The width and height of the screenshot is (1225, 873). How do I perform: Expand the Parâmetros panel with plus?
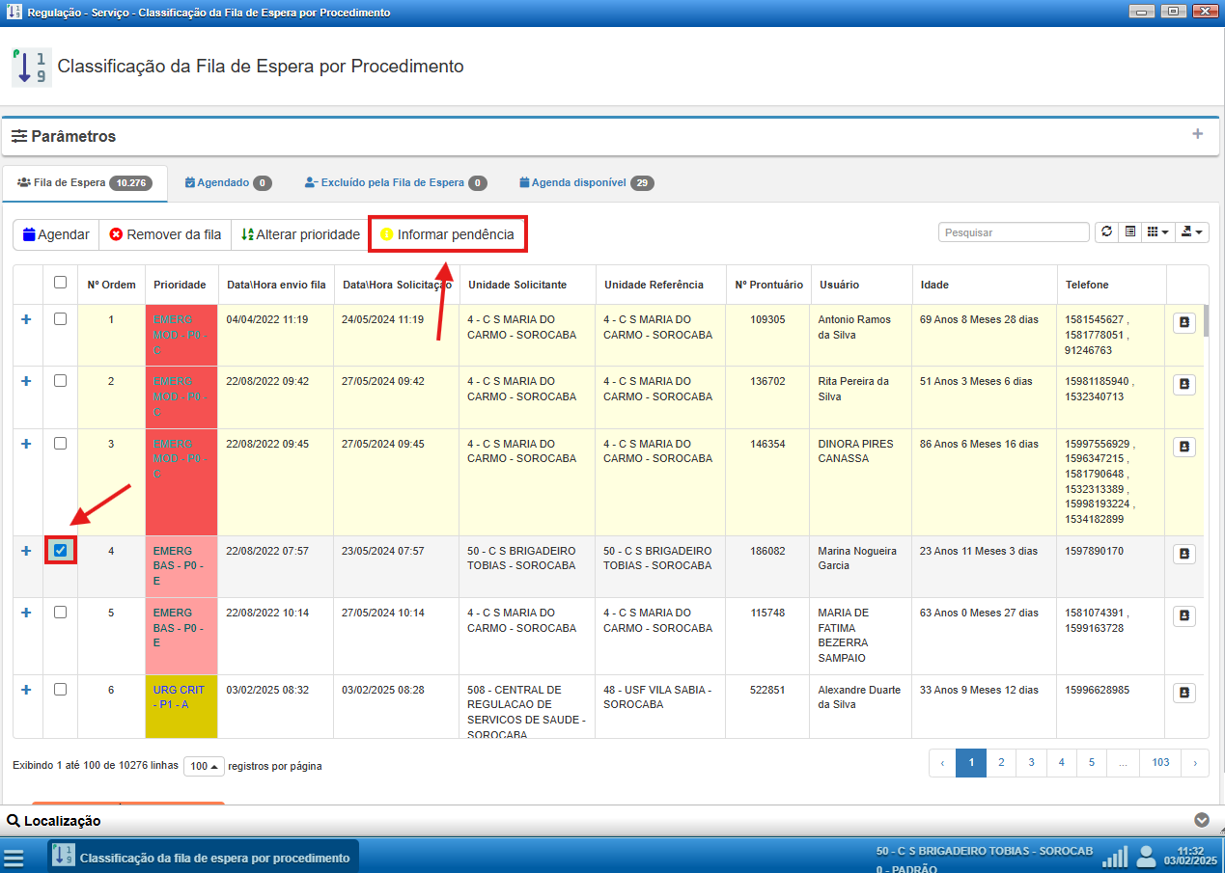pyautogui.click(x=1197, y=134)
